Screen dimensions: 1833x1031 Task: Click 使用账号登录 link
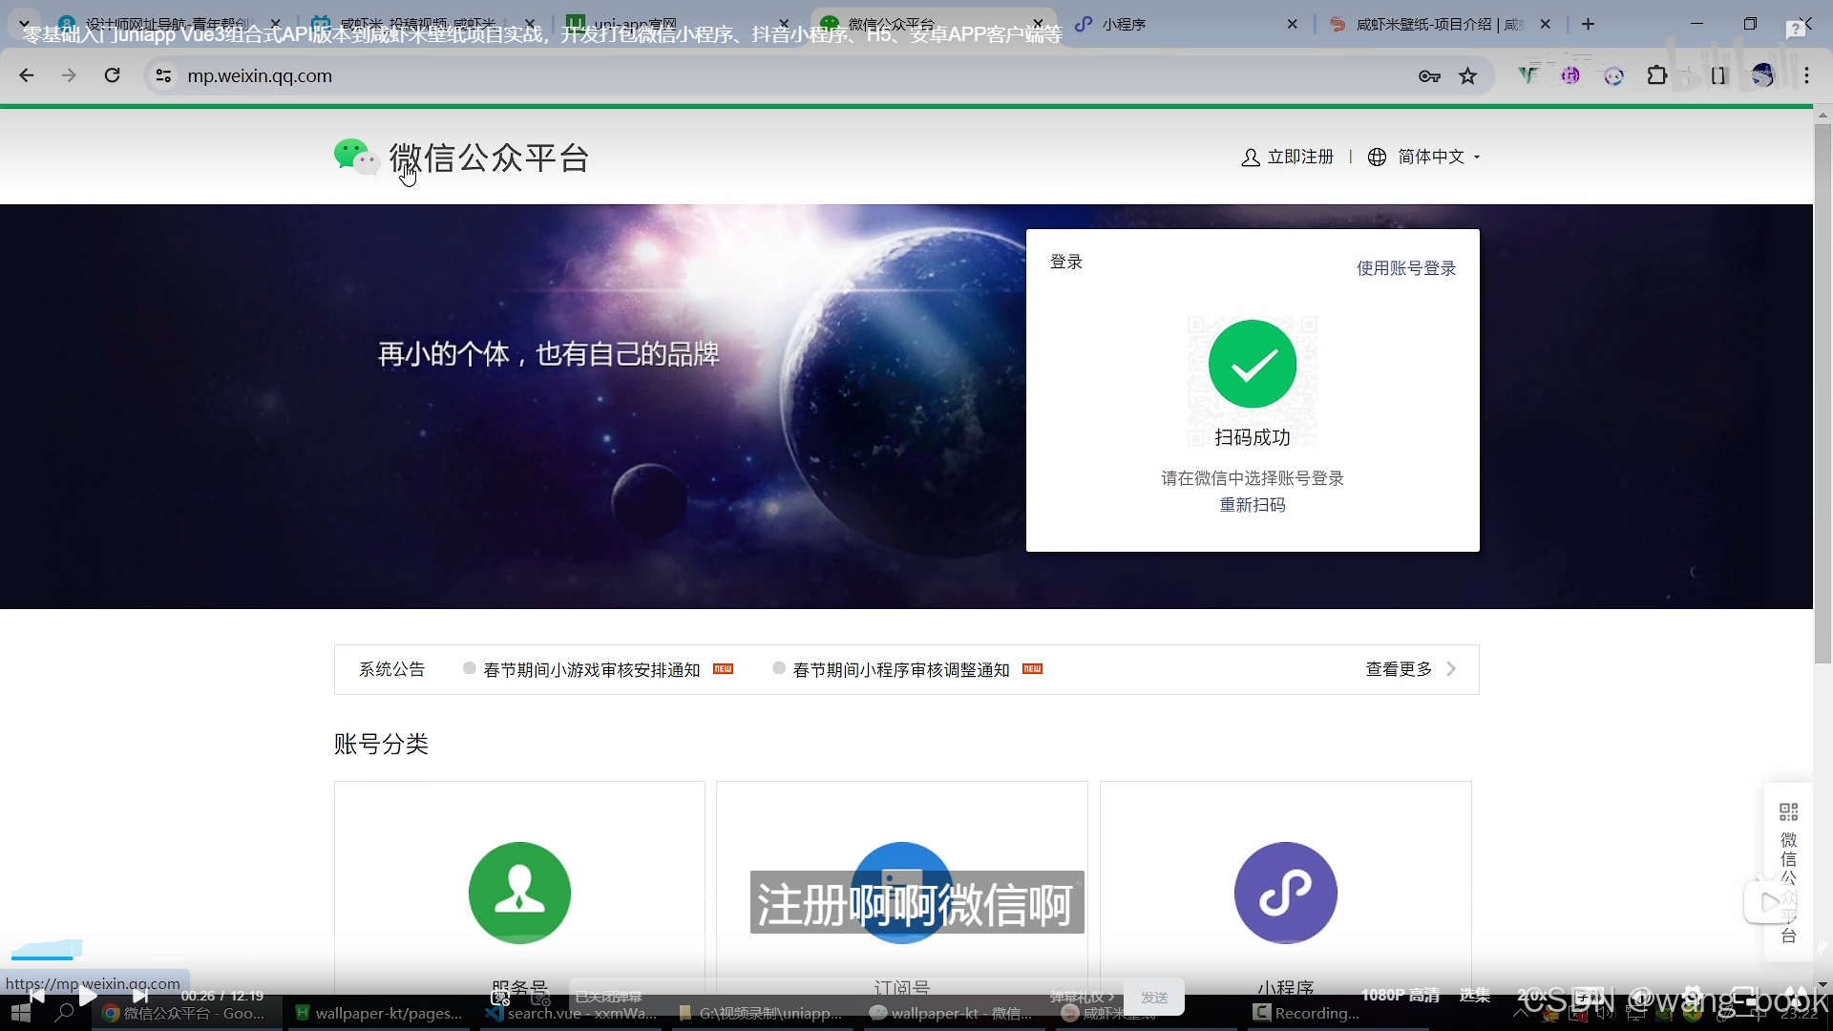click(1406, 268)
